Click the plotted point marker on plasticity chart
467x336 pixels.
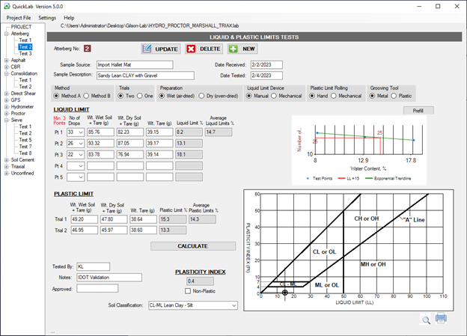pyautogui.click(x=285, y=293)
